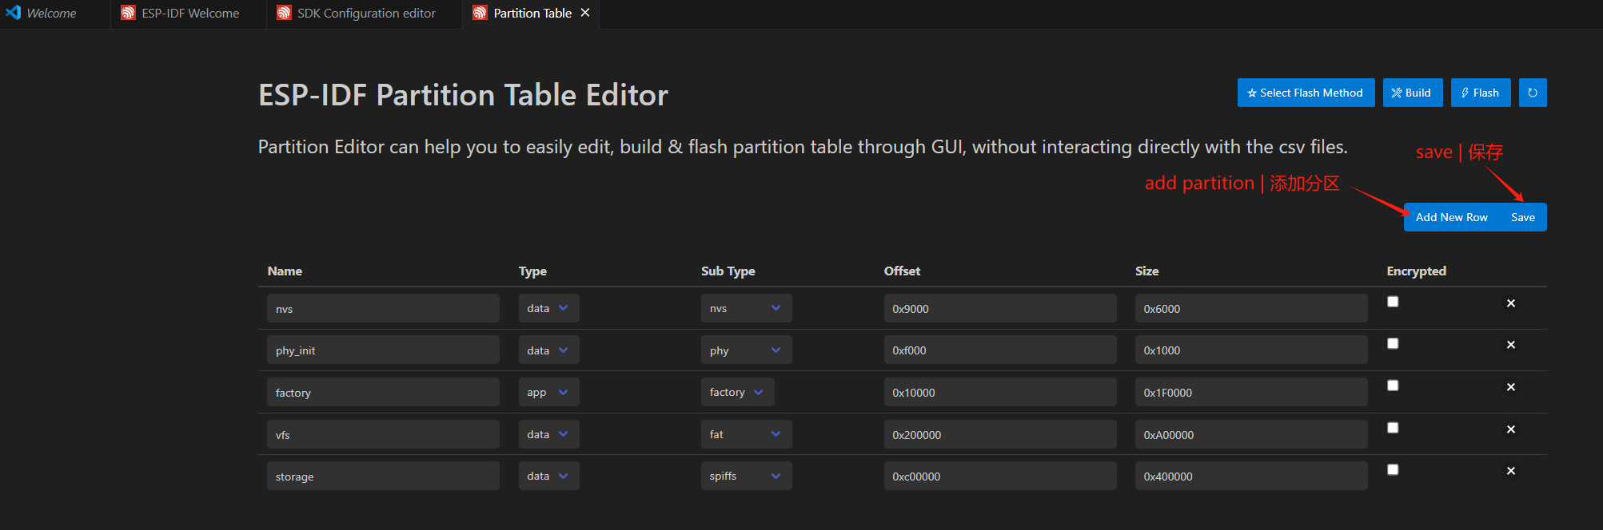1603x530 pixels.
Task: Open the ESP-IDF Welcome tab
Action: click(189, 14)
